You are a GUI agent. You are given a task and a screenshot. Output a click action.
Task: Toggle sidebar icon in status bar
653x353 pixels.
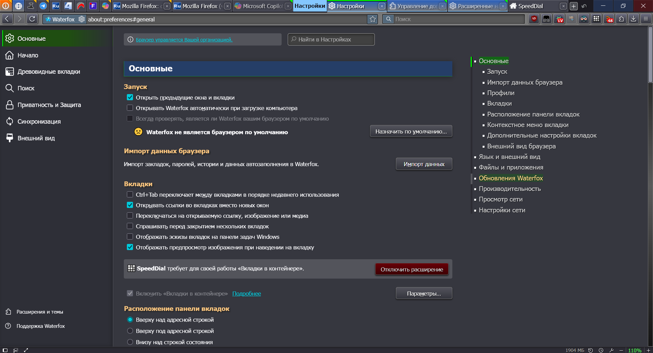tap(5, 350)
